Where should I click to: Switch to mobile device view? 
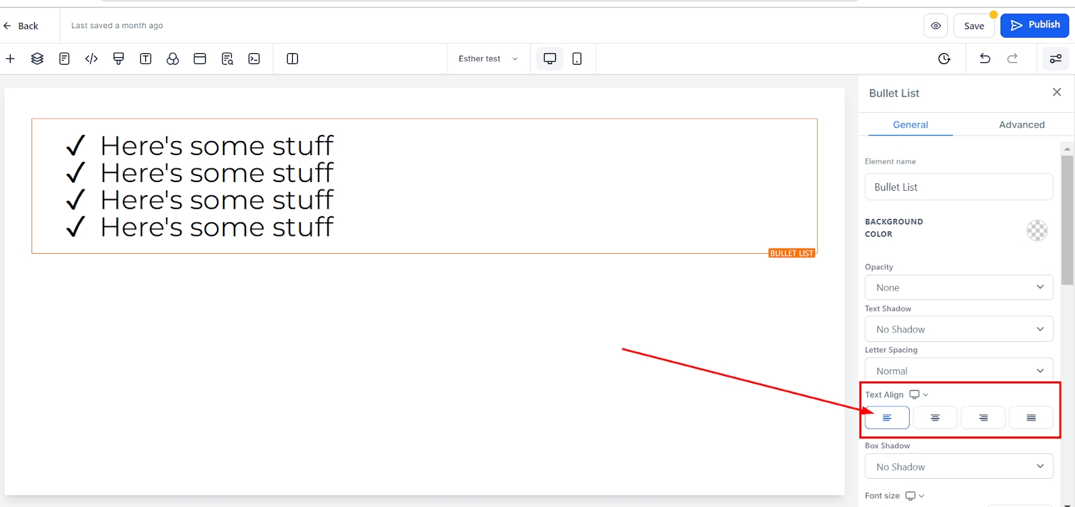point(576,59)
